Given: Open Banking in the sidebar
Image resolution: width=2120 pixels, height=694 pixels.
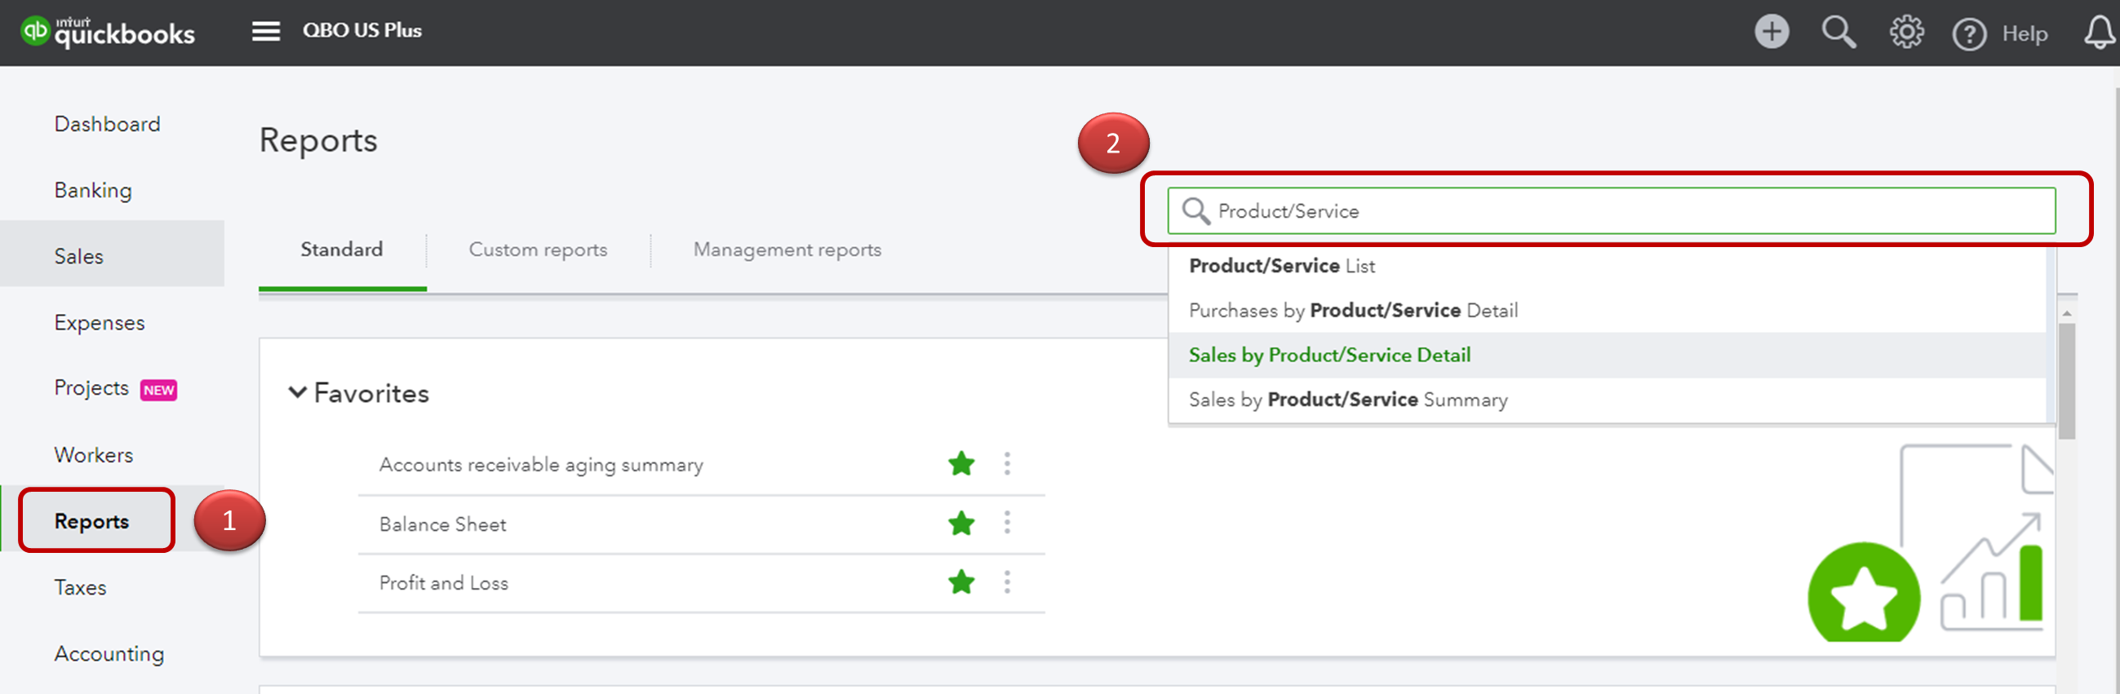Looking at the screenshot, I should click(x=93, y=191).
